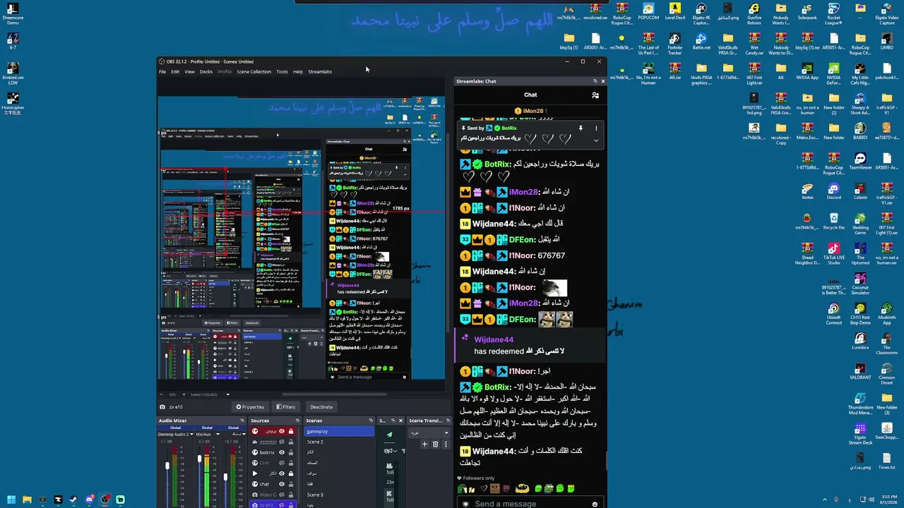Open the Edit menu in OBS

tap(175, 71)
